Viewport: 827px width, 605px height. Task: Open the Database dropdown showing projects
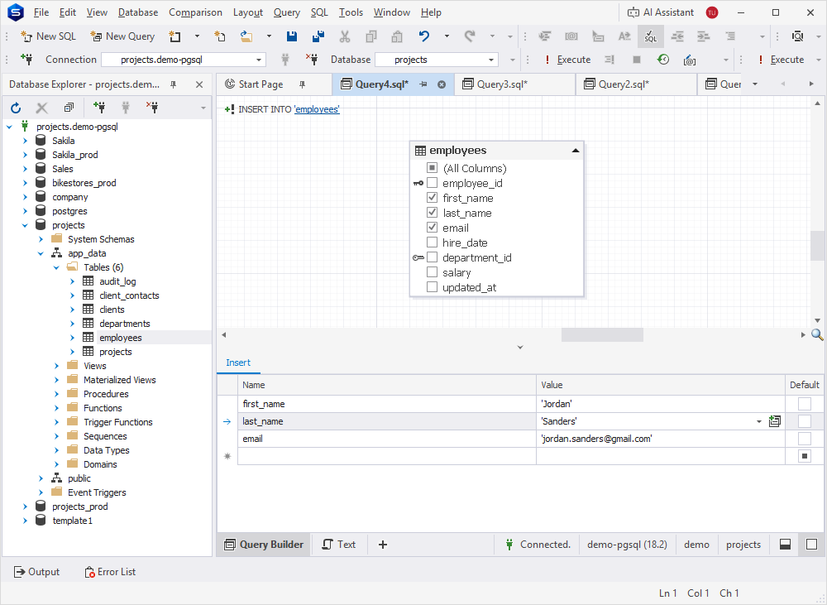point(491,60)
